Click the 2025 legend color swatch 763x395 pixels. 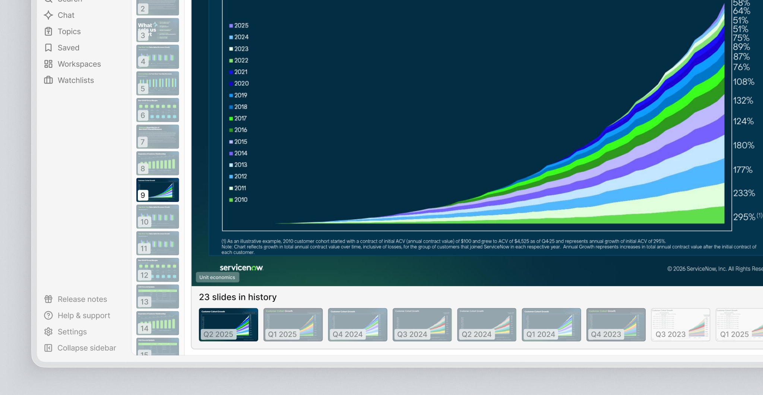click(231, 26)
